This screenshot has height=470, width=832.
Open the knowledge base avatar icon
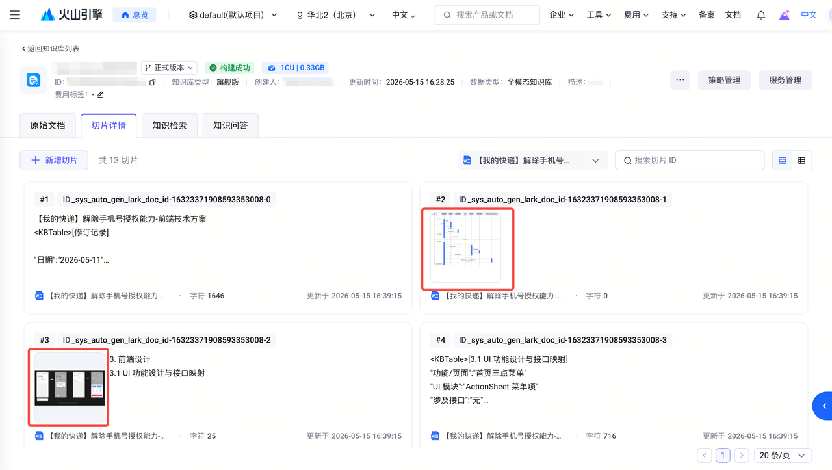click(x=33, y=80)
